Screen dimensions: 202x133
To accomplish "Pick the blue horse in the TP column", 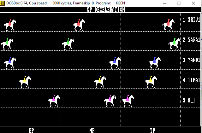I will (x=155, y=63).
